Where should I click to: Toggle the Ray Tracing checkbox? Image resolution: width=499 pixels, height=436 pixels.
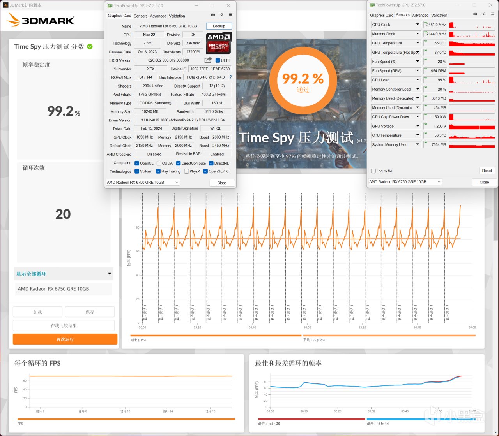(x=158, y=171)
